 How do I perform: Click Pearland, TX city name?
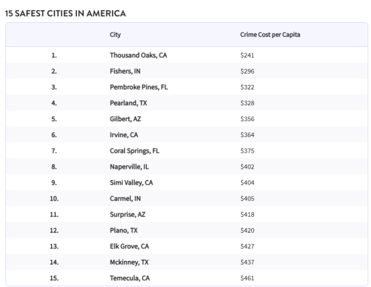click(x=129, y=103)
